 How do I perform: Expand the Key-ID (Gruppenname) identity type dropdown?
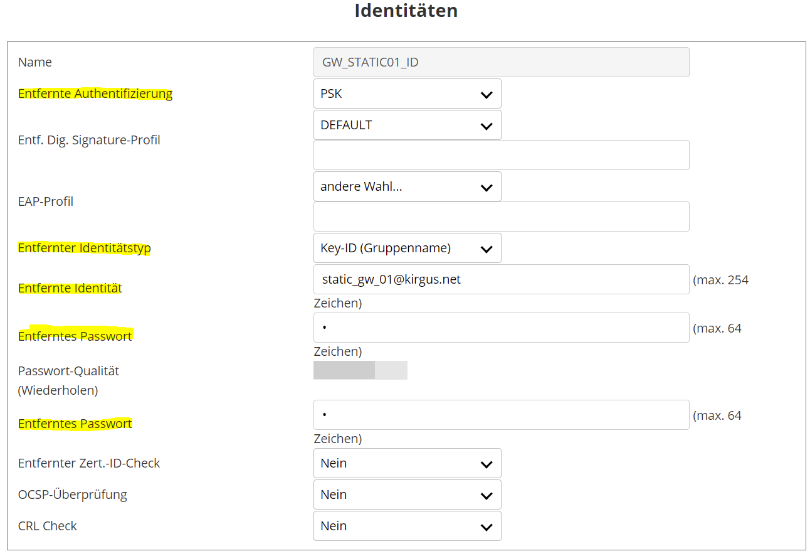(407, 249)
